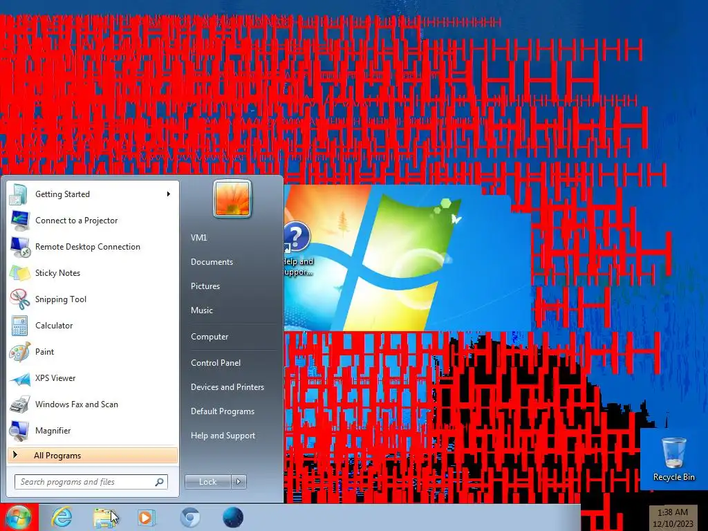Click the taskbar clock showing 1:38 AM
This screenshot has height=531, width=708.
click(x=673, y=512)
